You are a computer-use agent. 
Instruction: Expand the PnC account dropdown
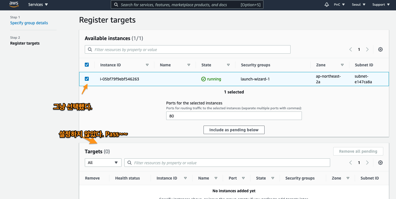(x=339, y=5)
